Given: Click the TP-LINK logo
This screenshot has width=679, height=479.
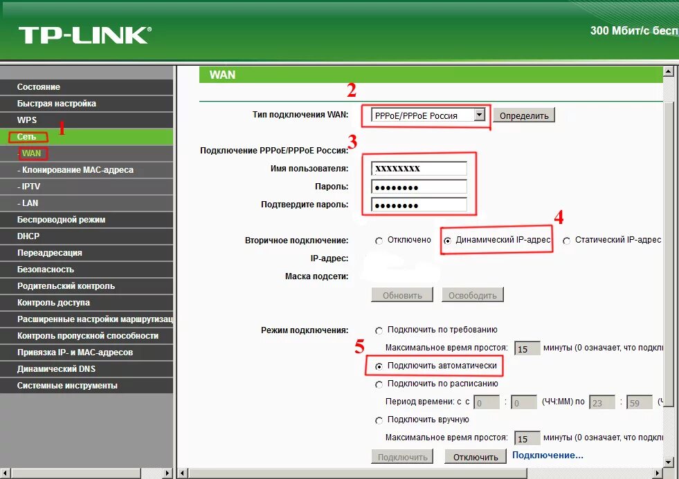Looking at the screenshot, I should point(85,35).
